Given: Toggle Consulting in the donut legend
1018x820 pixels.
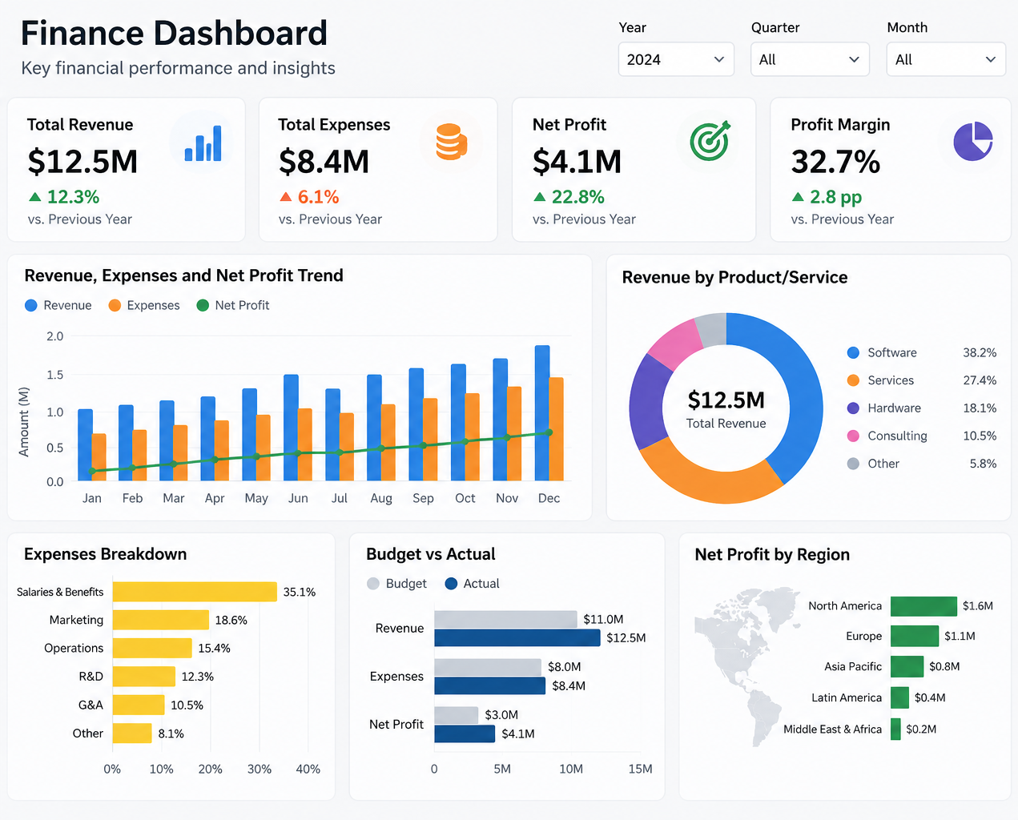Looking at the screenshot, I should pos(887,436).
